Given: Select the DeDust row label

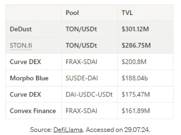Looking at the screenshot, I should [21, 29].
